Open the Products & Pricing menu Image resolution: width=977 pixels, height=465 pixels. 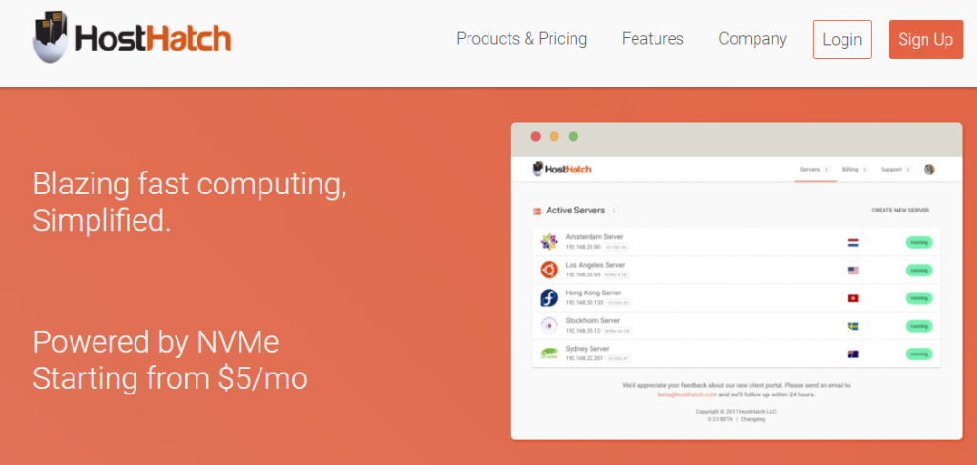click(x=522, y=39)
